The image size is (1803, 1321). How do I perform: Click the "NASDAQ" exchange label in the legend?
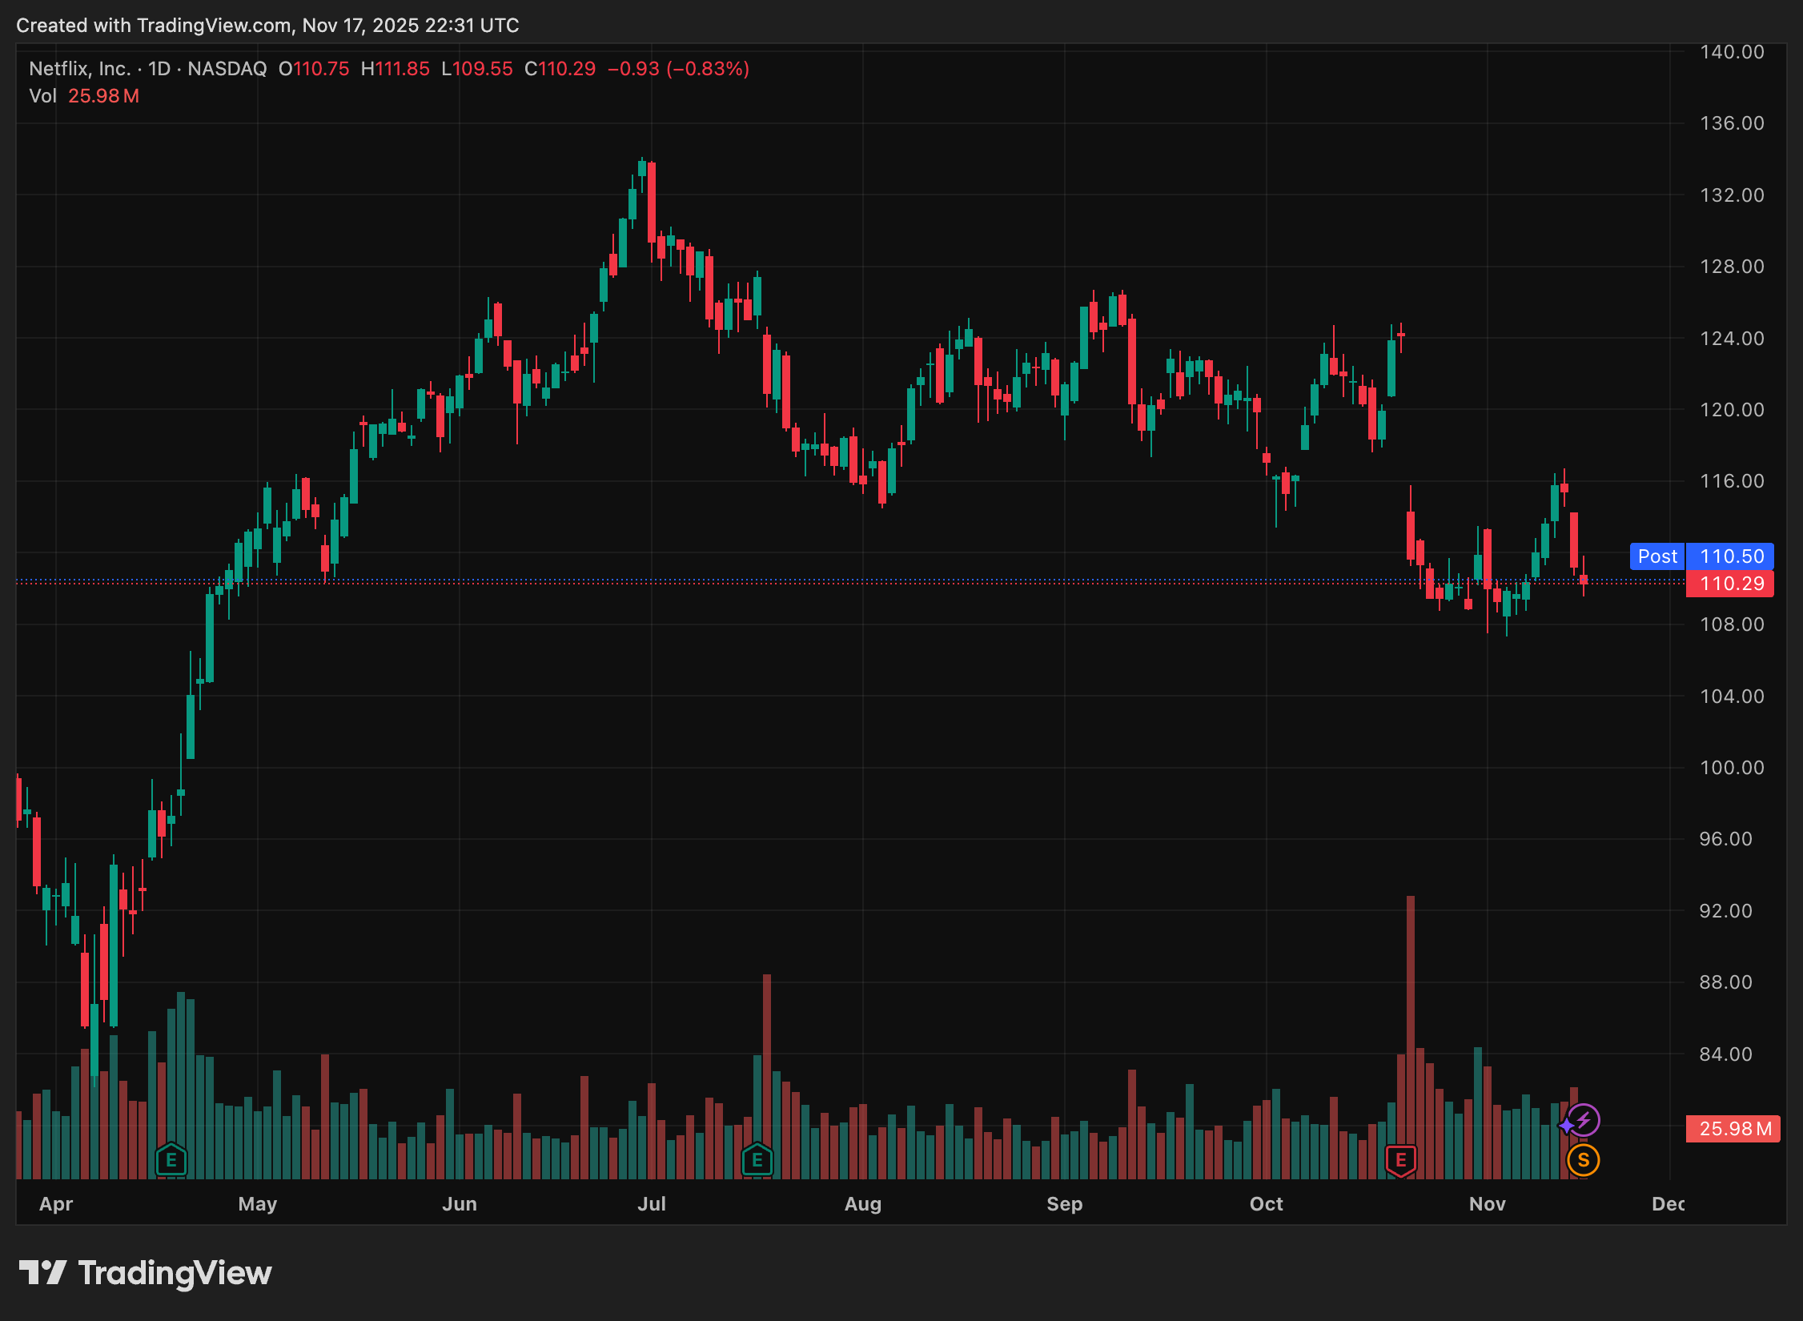pos(228,69)
